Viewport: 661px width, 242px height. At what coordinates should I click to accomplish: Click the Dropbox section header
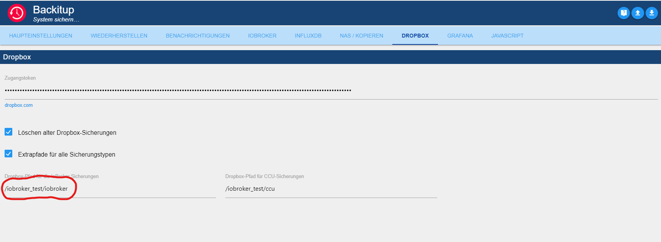tap(330, 57)
